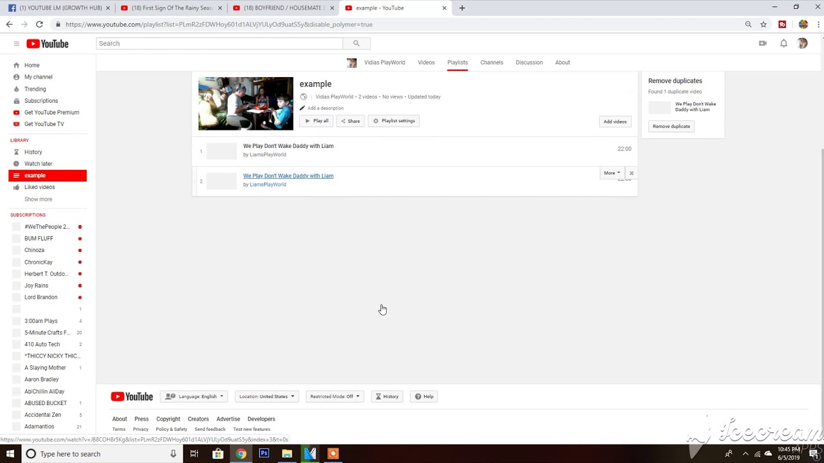Open the YouTube hamburger guide menu
Image resolution: width=824 pixels, height=463 pixels.
16,44
